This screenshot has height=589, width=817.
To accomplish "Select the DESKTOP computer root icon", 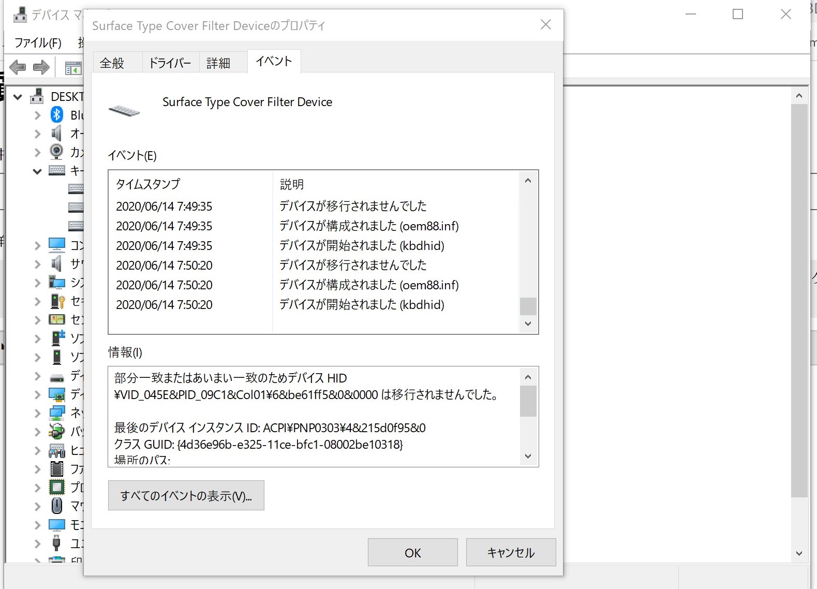I will click(37, 96).
